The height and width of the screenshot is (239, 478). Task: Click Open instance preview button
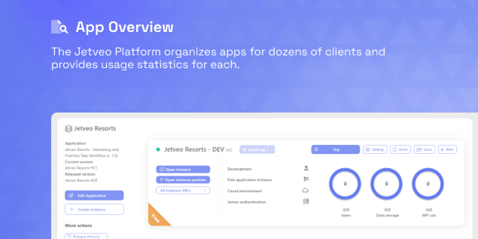pos(183,180)
